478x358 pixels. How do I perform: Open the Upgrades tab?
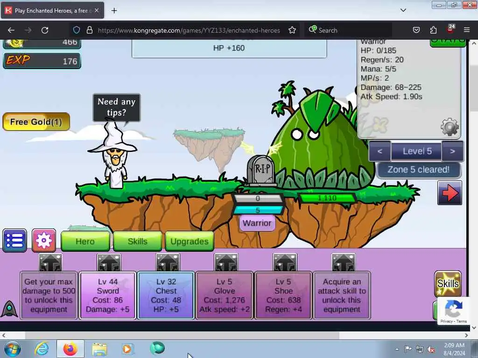[x=190, y=241]
